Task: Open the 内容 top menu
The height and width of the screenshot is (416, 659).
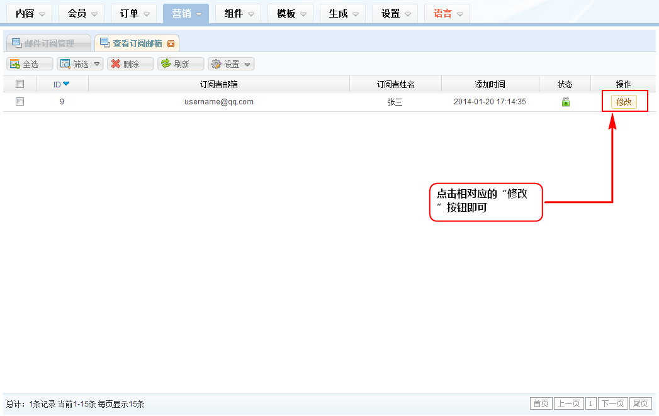Action: pyautogui.click(x=30, y=13)
